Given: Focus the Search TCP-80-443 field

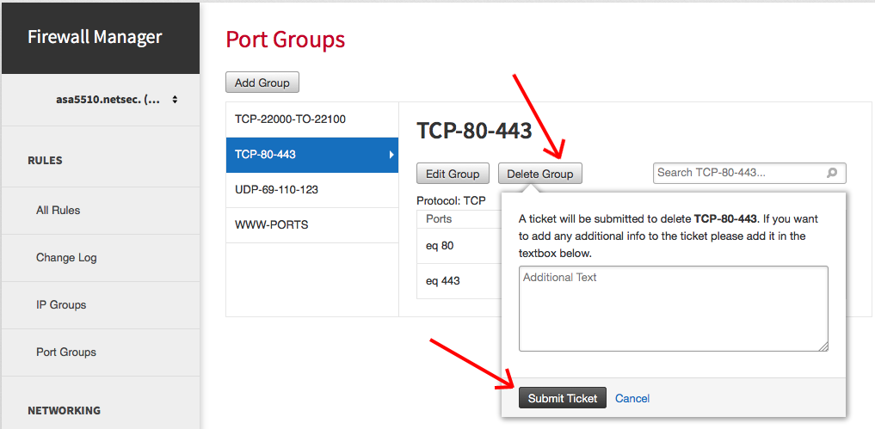Looking at the screenshot, I should click(x=749, y=173).
